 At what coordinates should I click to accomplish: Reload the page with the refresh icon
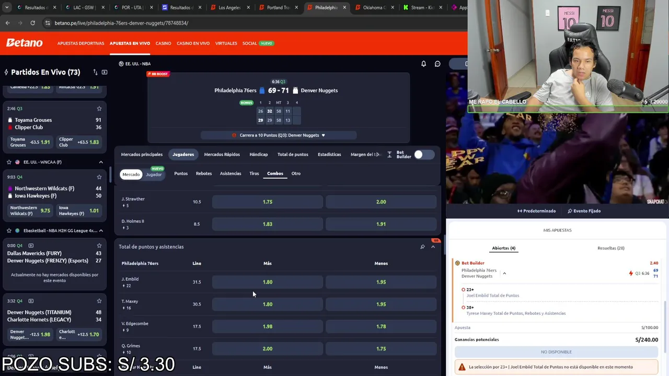pyautogui.click(x=32, y=23)
